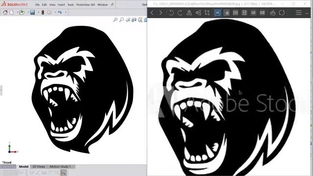
Task: Undo last action in SolidWorks
Action: click(60, 12)
